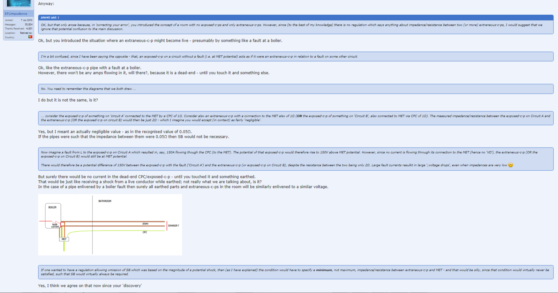Click the BOILER box in the diagram
The image size is (558, 293).
(x=53, y=208)
